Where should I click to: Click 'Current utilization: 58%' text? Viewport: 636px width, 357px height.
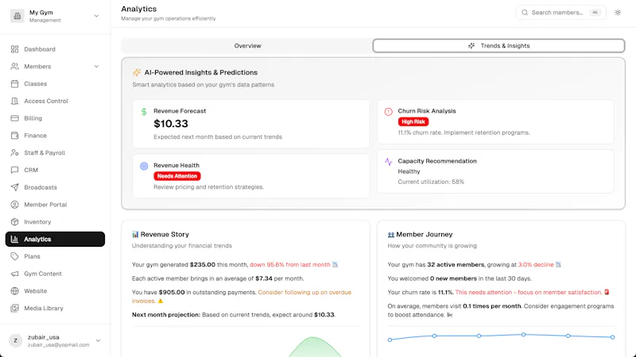click(x=431, y=182)
